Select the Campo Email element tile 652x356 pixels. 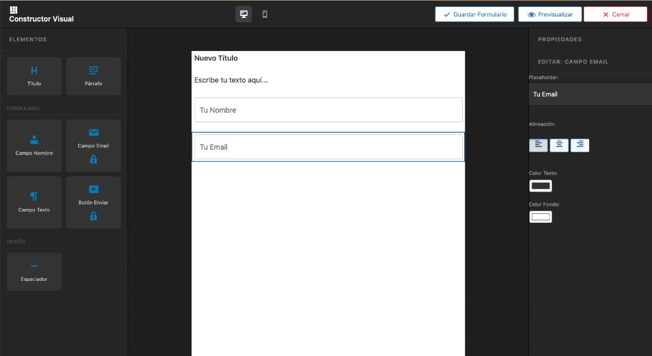click(x=93, y=146)
